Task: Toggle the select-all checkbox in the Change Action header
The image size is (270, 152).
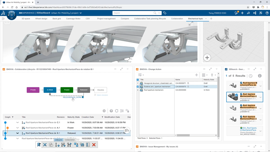Action: pyautogui.click(x=137, y=80)
